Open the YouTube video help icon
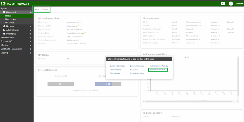 click(223, 3)
